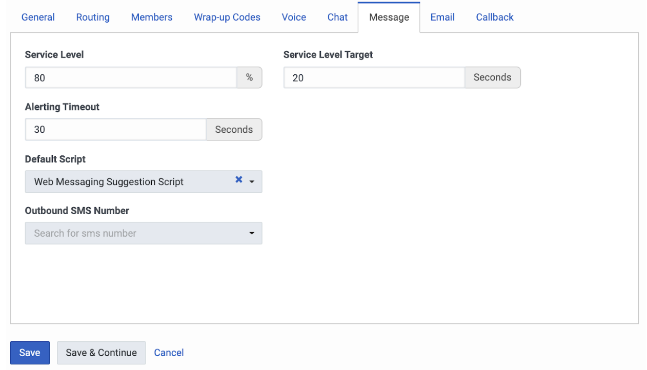Open the Routing tab
Screen dimensions: 647x370
tap(93, 17)
